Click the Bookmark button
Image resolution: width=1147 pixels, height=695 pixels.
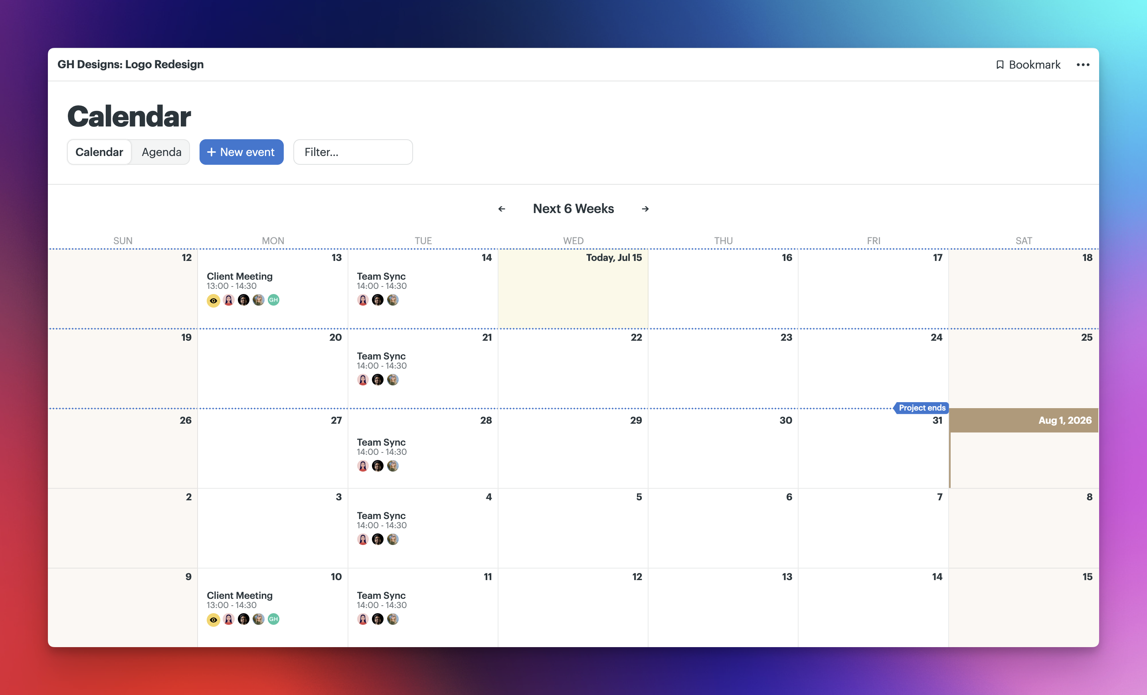click(1028, 65)
